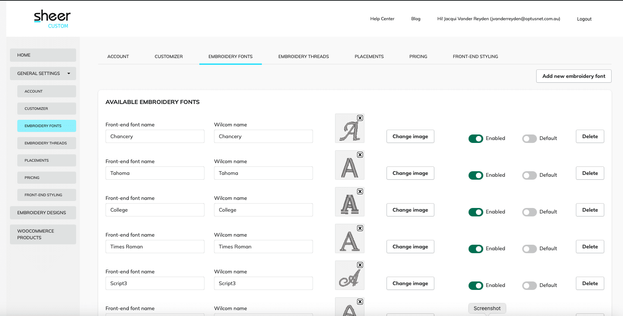Open the Help Center link
Viewport: 623px width, 316px height.
tap(382, 19)
